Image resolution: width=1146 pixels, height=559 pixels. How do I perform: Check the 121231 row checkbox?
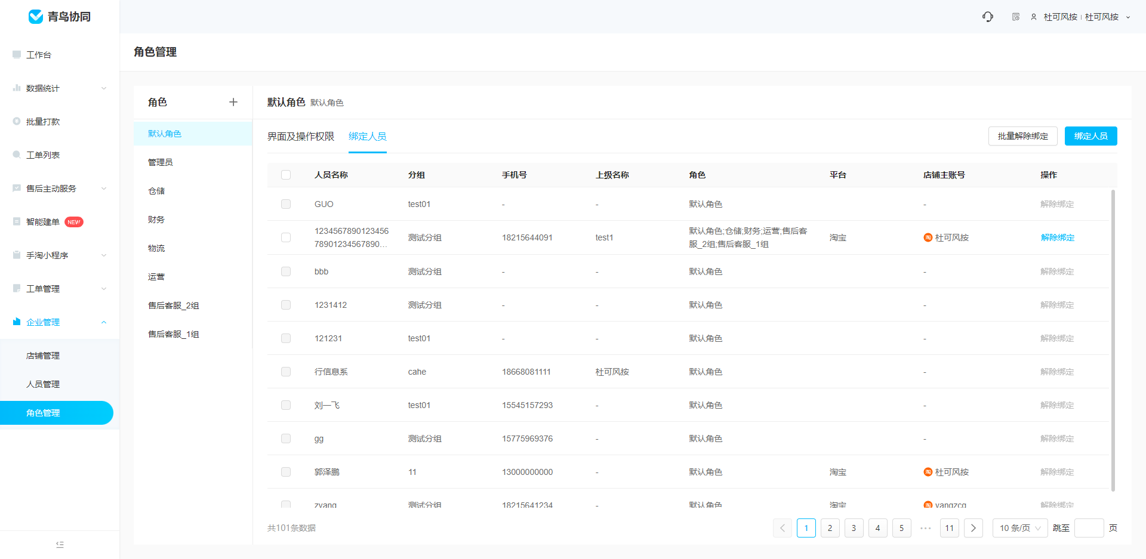tap(286, 338)
